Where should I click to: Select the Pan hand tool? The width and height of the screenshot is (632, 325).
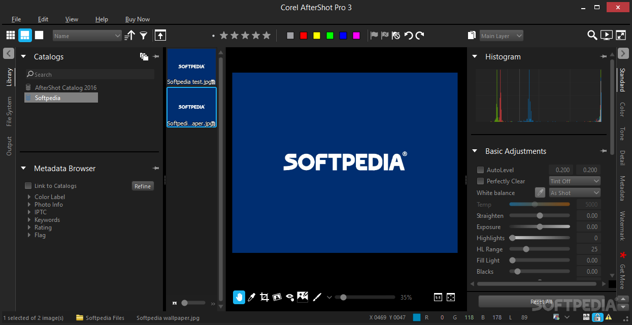tap(239, 297)
